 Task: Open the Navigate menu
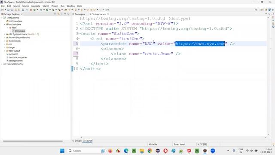[x=36, y=6]
